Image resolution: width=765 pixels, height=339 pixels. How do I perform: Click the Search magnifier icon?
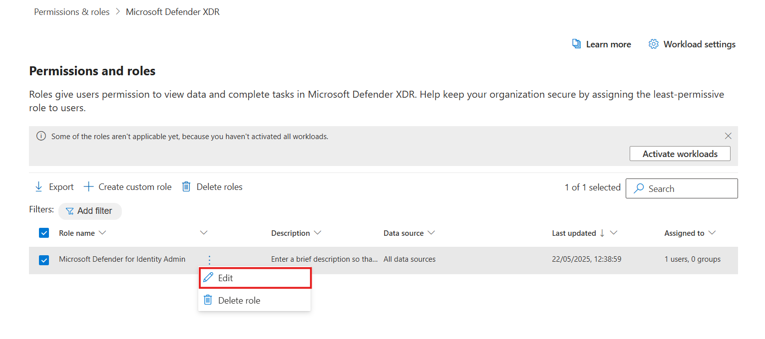tap(638, 188)
